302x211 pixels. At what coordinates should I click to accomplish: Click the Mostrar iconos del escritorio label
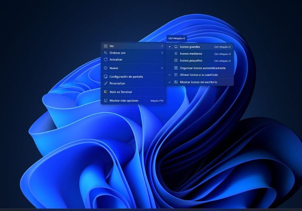pos(199,82)
